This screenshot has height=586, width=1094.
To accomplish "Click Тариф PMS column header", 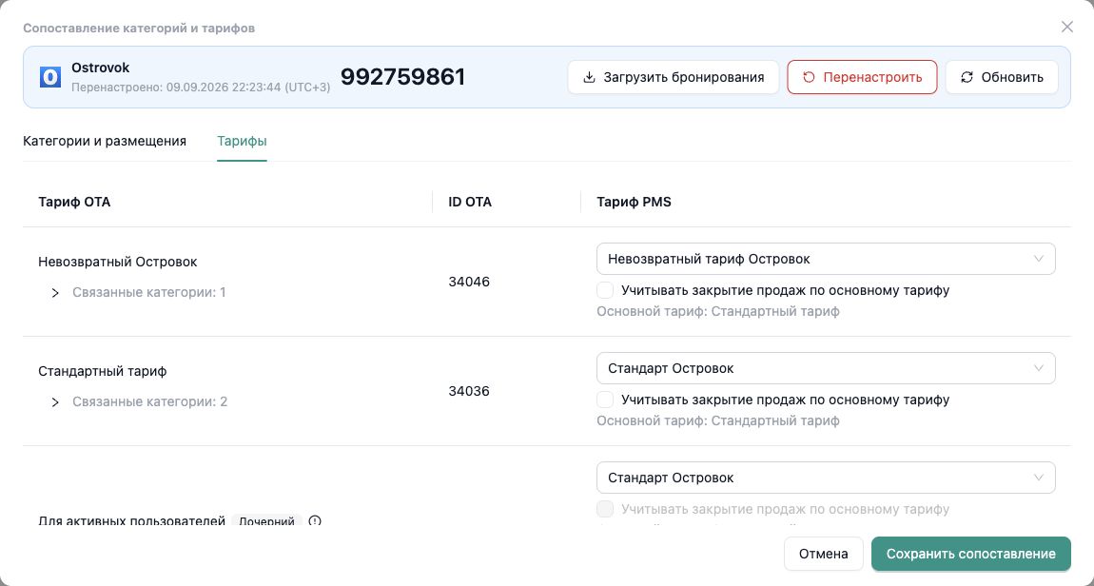I will (635, 203).
